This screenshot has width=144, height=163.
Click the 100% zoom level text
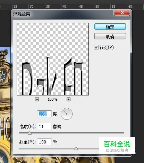53,99
